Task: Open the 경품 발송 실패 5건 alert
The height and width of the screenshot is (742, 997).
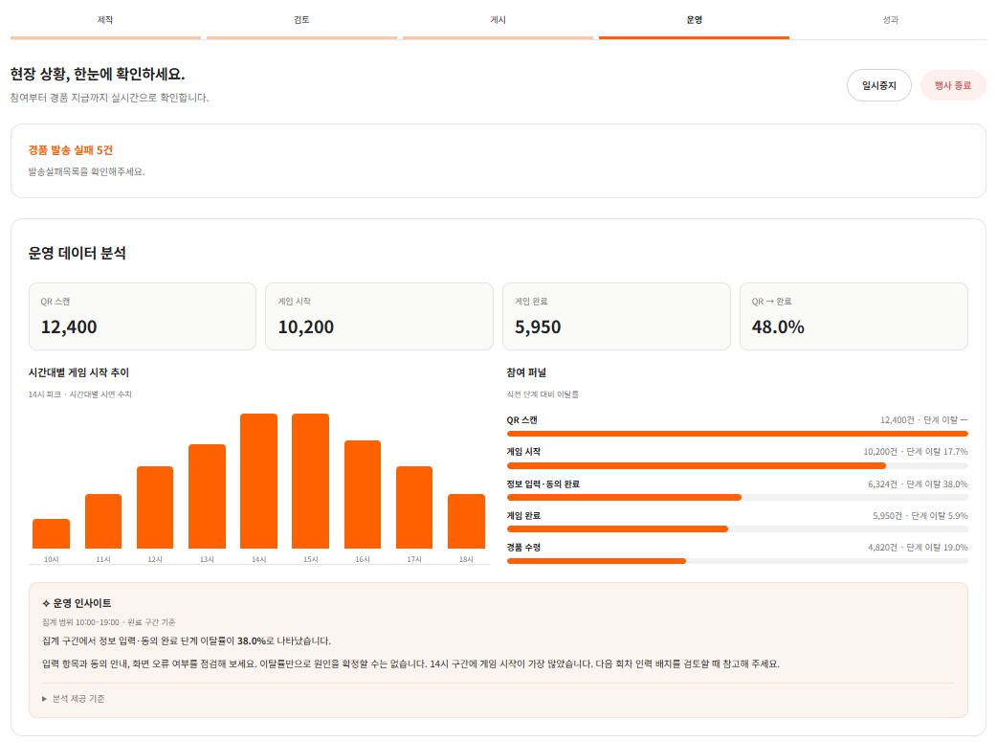Action: (x=498, y=160)
